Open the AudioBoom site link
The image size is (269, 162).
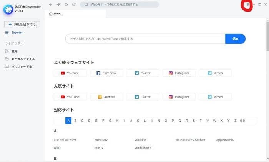tap(143, 148)
